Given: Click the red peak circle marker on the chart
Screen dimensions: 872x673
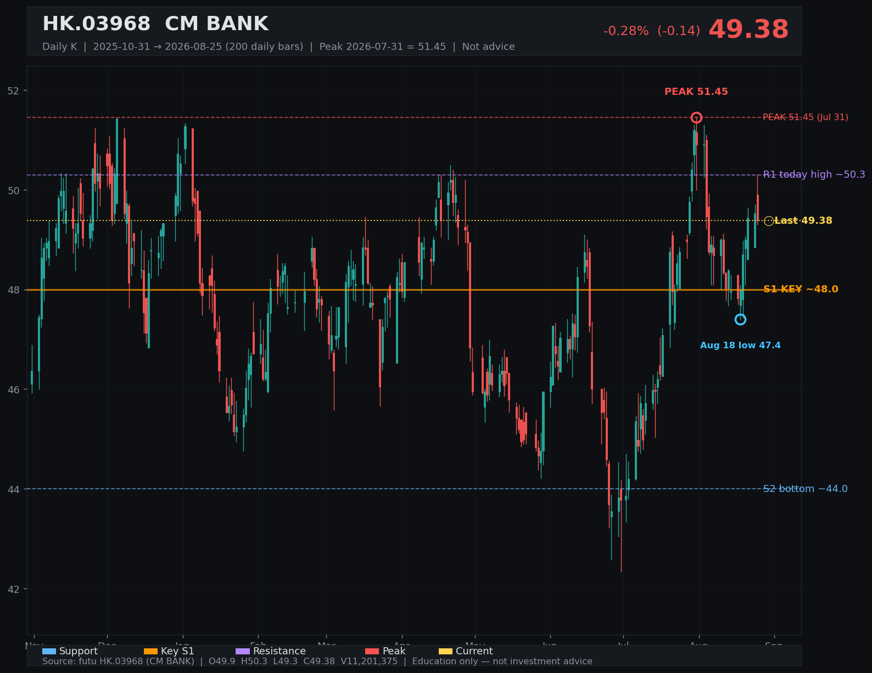Looking at the screenshot, I should (696, 117).
